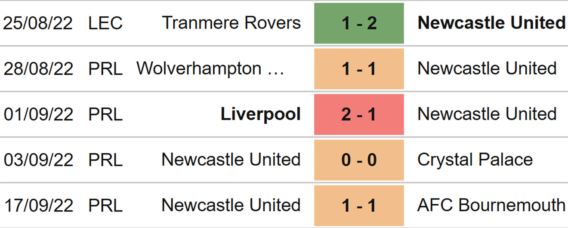Click the green 1 - 2 score box
This screenshot has width=568, height=228.
(x=359, y=23)
